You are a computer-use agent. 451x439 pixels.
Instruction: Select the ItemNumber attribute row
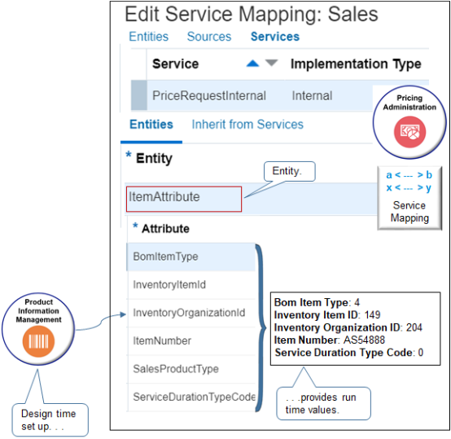pyautogui.click(x=190, y=341)
